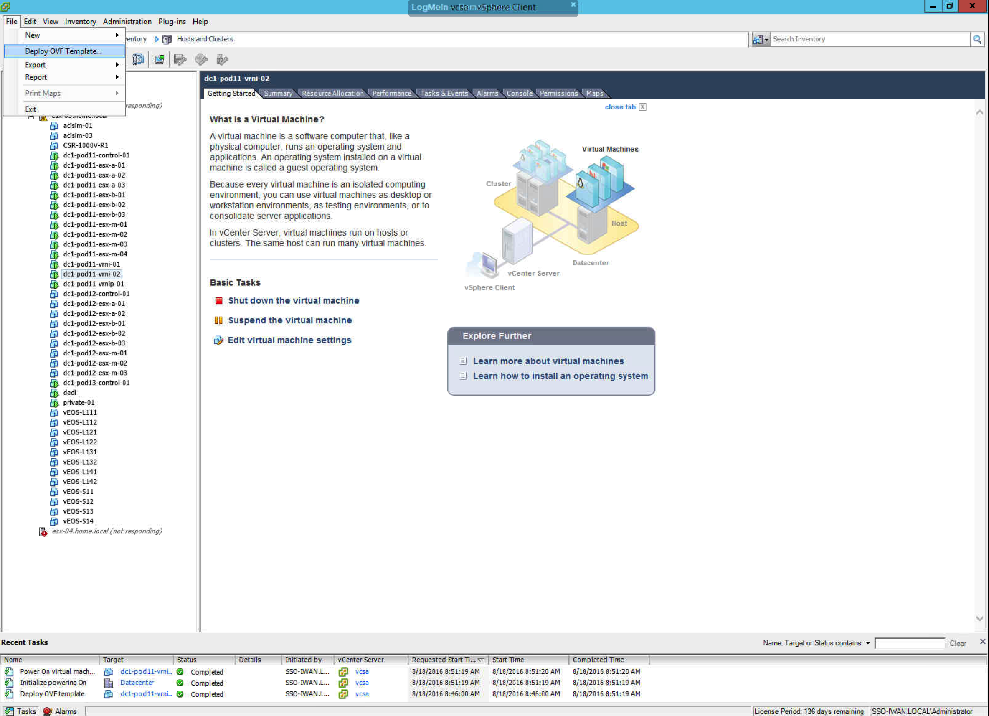Open the Export submenu arrow
This screenshot has width=989, height=716.
coord(117,64)
